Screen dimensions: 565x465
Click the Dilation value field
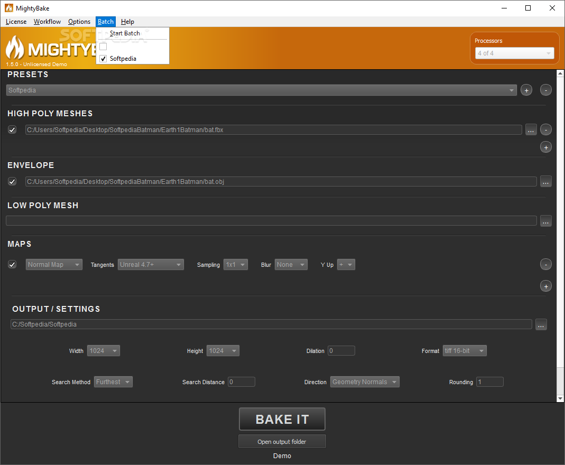(x=341, y=351)
